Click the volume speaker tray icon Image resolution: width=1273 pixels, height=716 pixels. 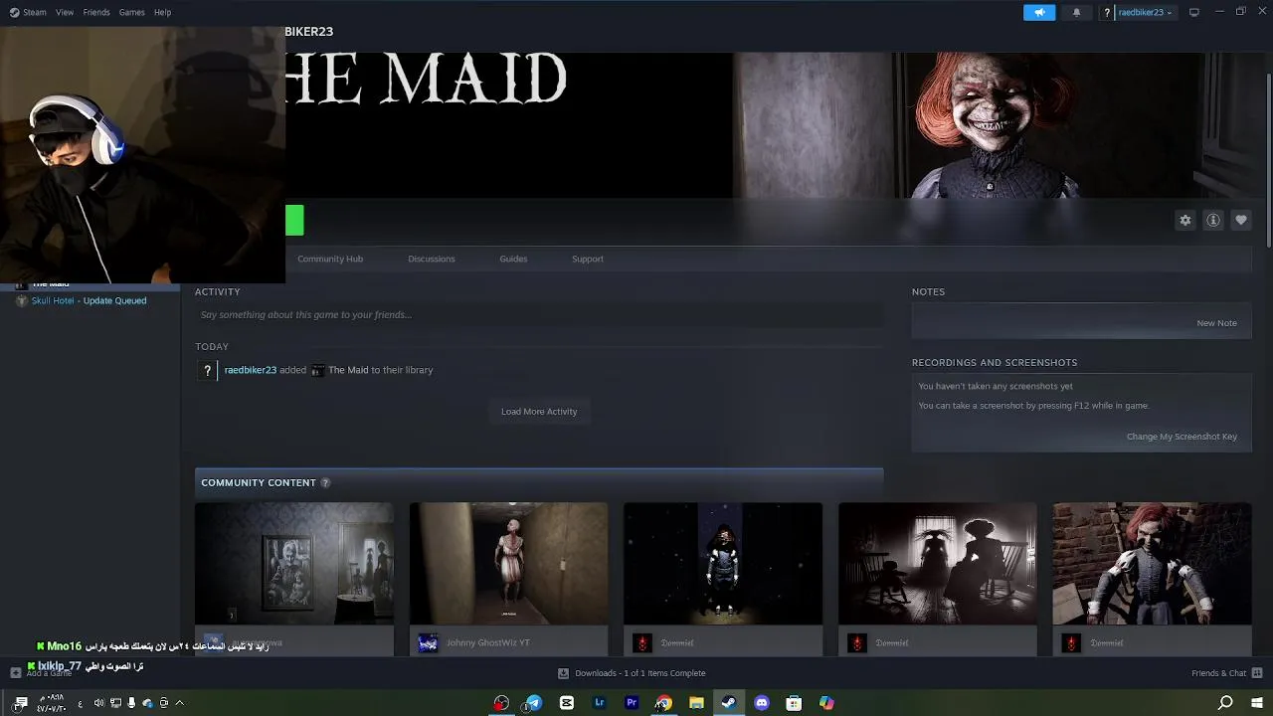tap(98, 703)
